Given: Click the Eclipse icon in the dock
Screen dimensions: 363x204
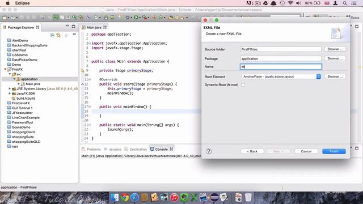Looking at the screenshot, I should [214, 198].
